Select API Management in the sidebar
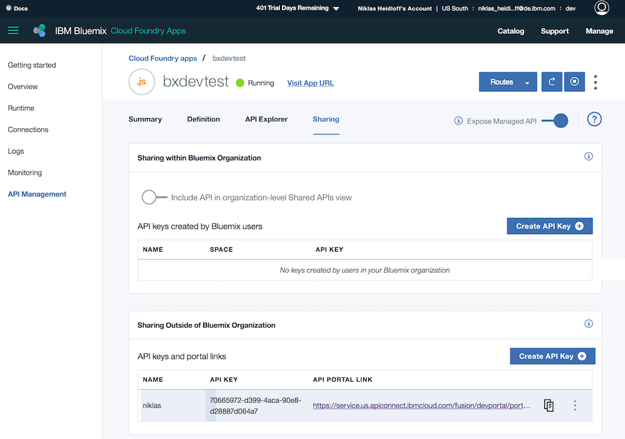Image resolution: width=625 pixels, height=439 pixels. point(37,194)
